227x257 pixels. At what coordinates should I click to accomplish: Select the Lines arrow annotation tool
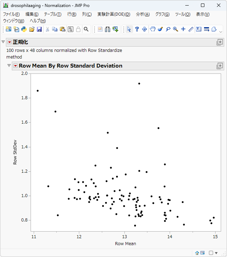click(206, 29)
